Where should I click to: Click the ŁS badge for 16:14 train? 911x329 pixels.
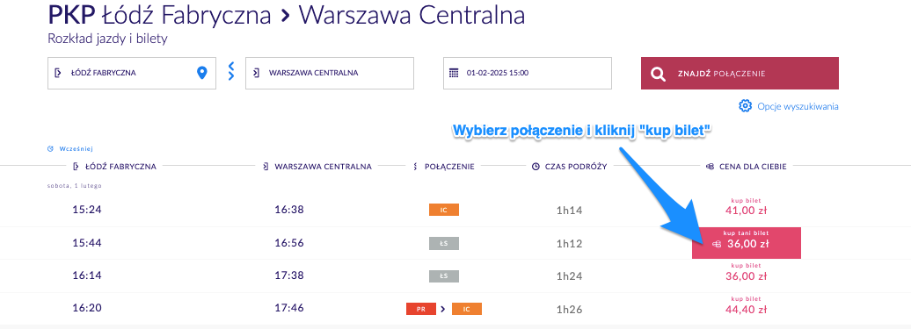coord(444,276)
